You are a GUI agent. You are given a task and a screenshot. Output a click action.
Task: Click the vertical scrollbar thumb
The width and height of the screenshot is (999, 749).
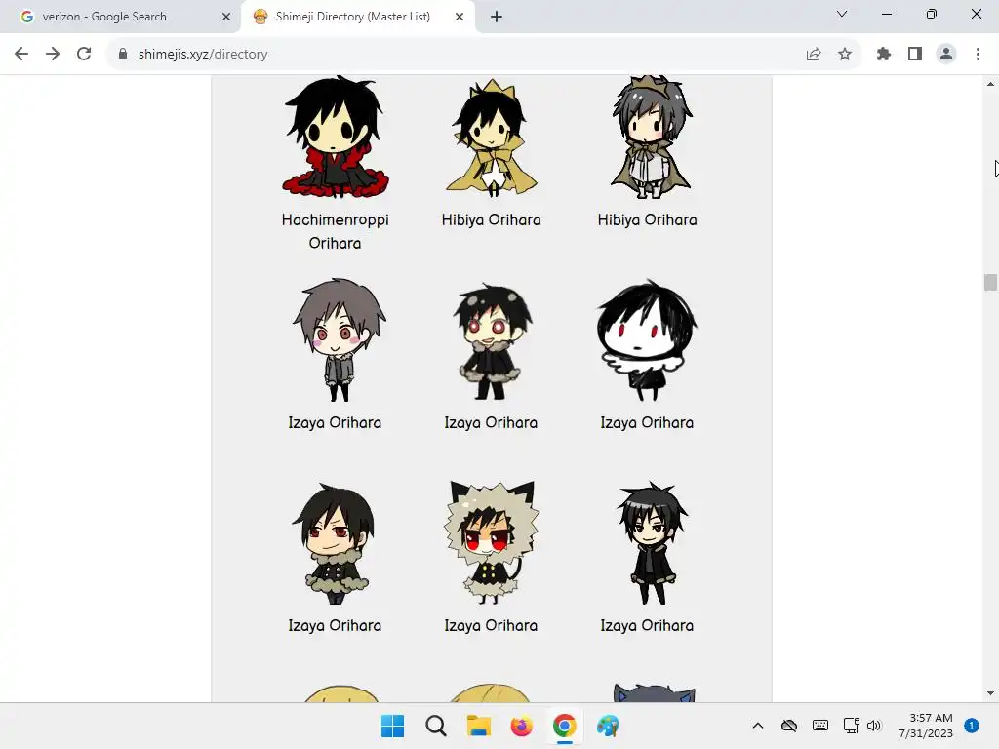(990, 282)
